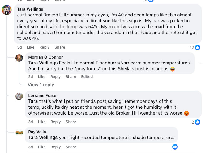This screenshot has height=153, width=209.
Task: Open Tara Wellings' profile picture
Action: [7, 10]
